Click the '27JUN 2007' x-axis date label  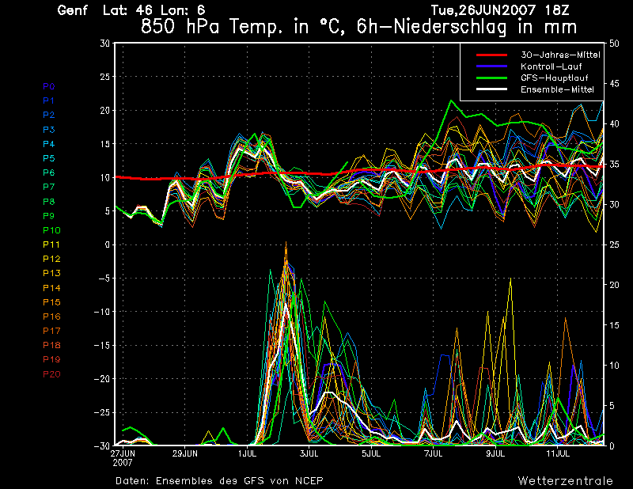pyautogui.click(x=123, y=458)
